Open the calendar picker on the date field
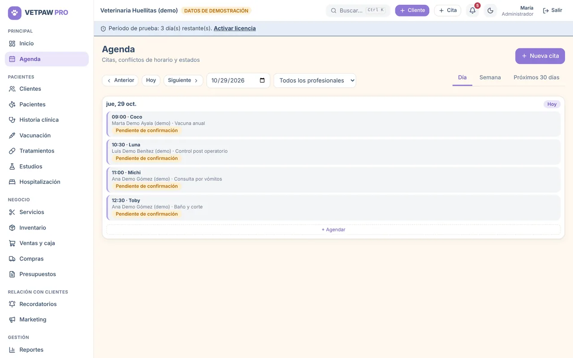Image resolution: width=573 pixels, height=358 pixels. click(262, 81)
